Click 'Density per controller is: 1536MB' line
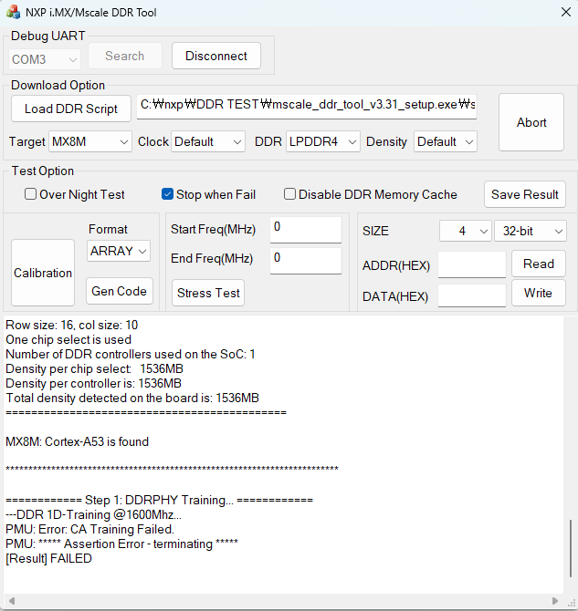 [94, 383]
